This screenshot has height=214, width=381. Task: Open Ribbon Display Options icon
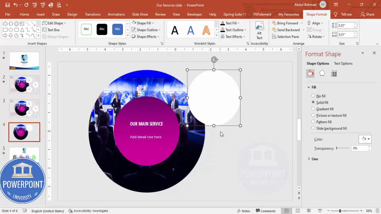coord(336,5)
